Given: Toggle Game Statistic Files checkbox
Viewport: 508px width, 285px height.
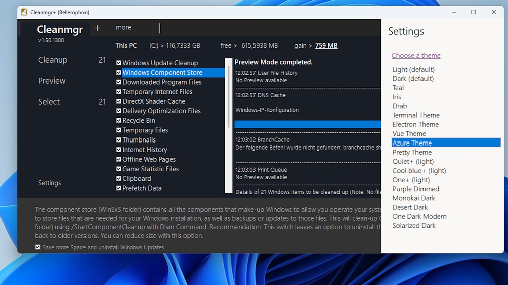Looking at the screenshot, I should 119,169.
